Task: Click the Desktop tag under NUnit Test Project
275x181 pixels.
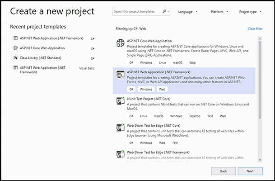Action: [195, 116]
